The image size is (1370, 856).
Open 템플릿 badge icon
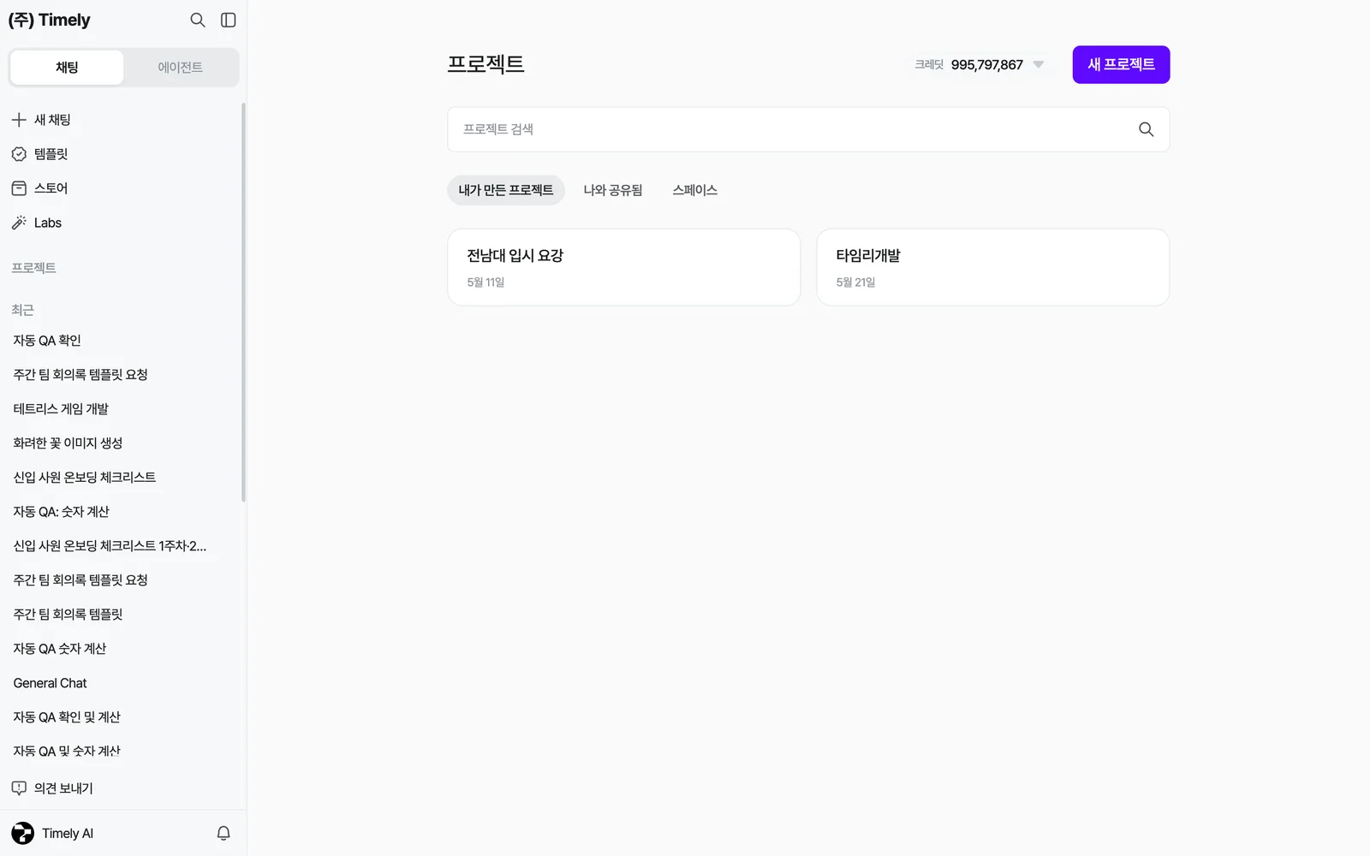(19, 154)
